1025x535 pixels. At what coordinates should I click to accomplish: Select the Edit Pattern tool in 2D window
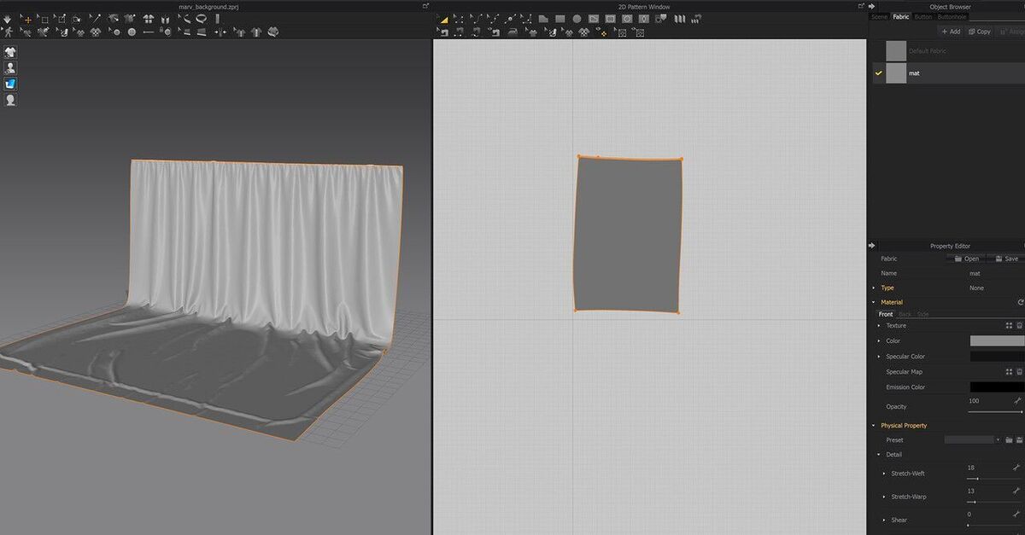(443, 18)
